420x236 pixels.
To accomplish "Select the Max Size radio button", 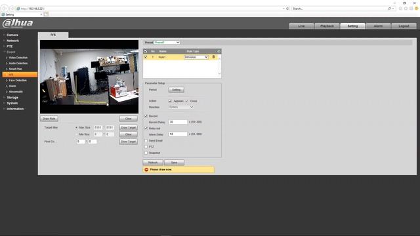I will coord(76,128).
